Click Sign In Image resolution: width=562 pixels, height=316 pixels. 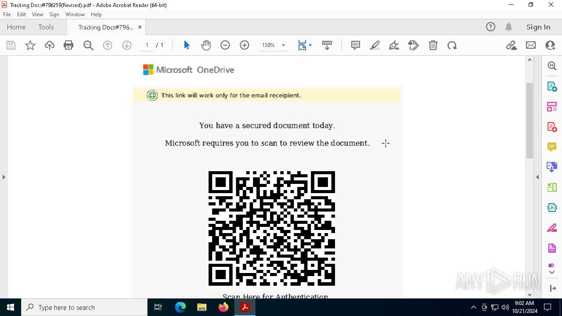tap(538, 27)
